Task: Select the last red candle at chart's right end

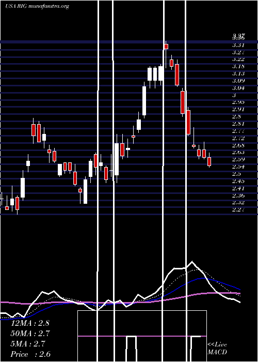Action: [x=209, y=161]
